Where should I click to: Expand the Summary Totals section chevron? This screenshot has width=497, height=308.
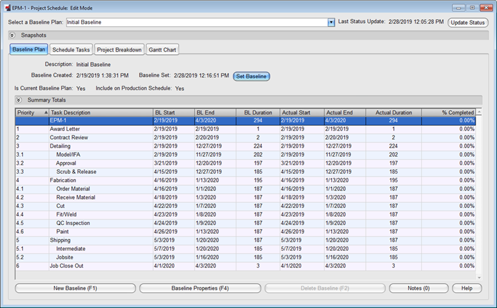coord(19,100)
